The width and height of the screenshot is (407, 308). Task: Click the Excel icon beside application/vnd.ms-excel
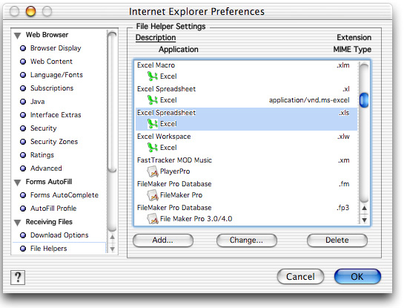point(153,100)
